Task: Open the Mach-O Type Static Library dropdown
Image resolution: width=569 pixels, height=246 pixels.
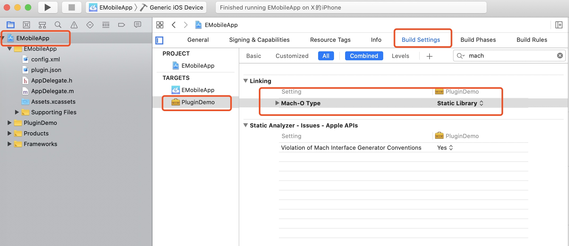Action: (x=460, y=103)
